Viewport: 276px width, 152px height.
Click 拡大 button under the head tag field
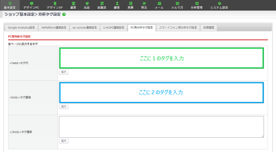pos(64,72)
